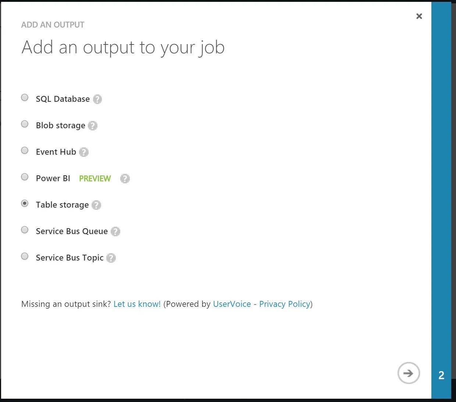Image resolution: width=456 pixels, height=402 pixels.
Task: Open the help tooltip for Blob storage
Action: point(93,126)
